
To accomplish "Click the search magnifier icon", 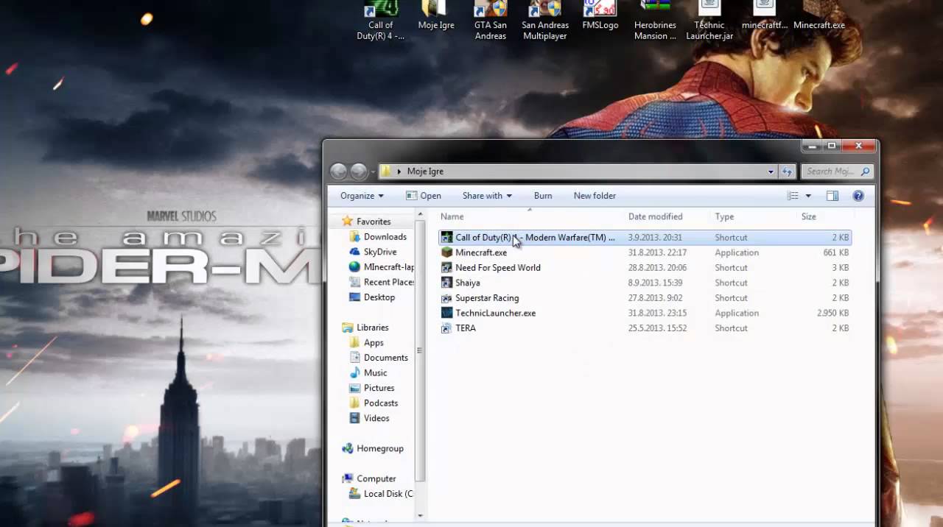I will [866, 171].
